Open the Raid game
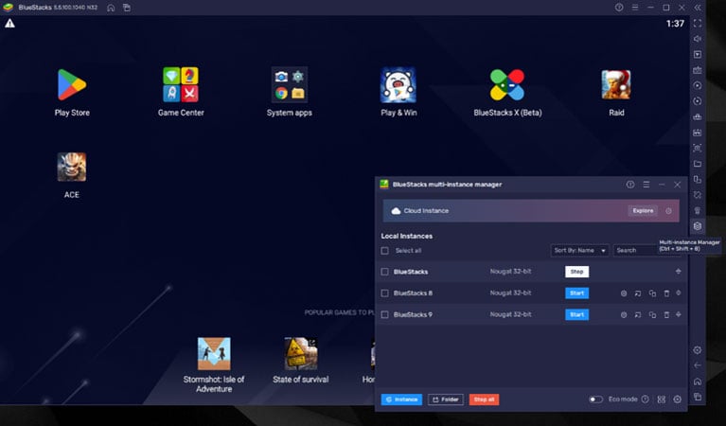 pos(616,85)
